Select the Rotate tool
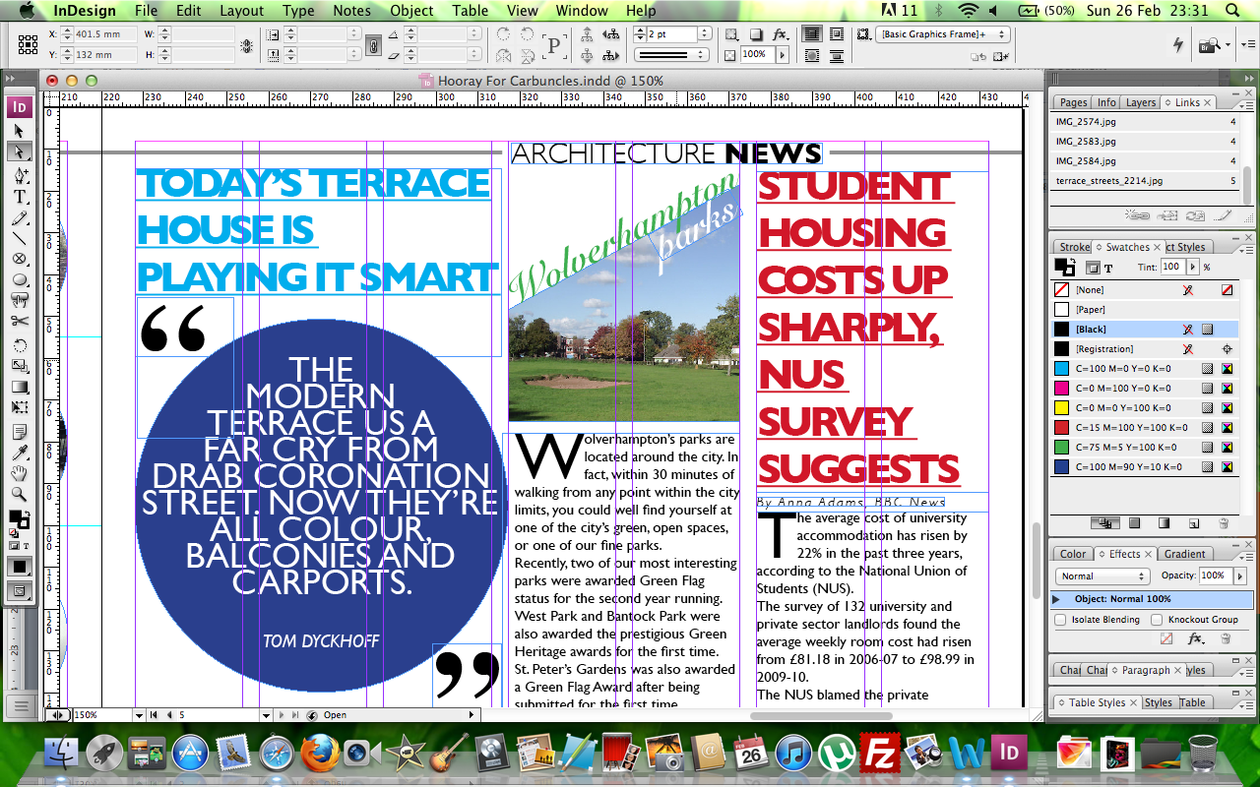This screenshot has width=1260, height=787. 19,344
